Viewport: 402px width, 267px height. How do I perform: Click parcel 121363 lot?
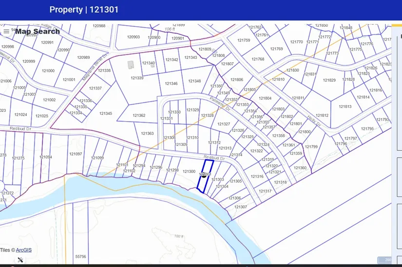[147, 133]
